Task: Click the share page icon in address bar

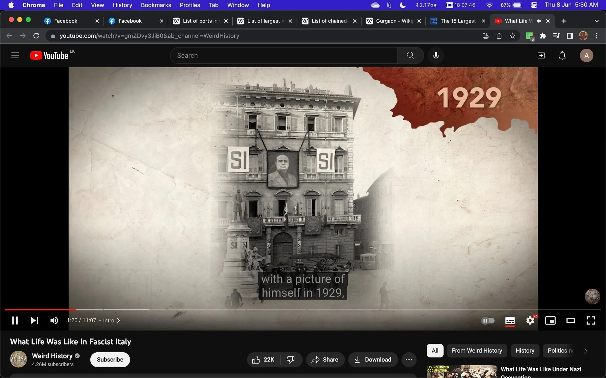Action: 499,36
